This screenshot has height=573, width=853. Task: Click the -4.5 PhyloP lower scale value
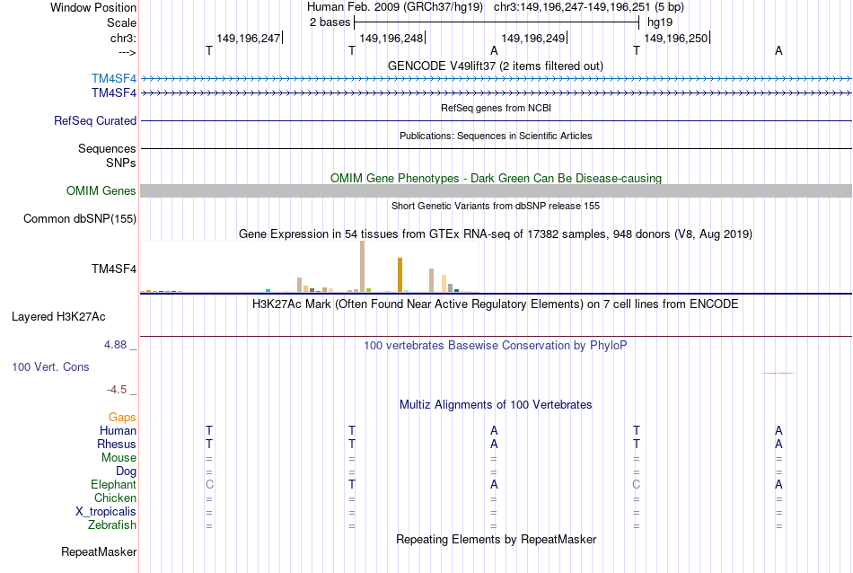pyautogui.click(x=117, y=390)
